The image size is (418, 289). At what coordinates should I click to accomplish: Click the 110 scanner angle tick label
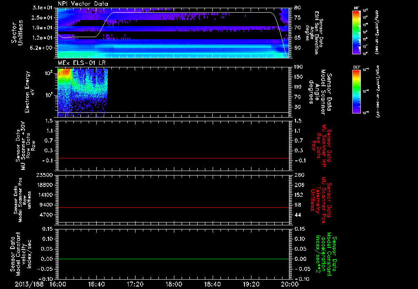[x=298, y=87]
